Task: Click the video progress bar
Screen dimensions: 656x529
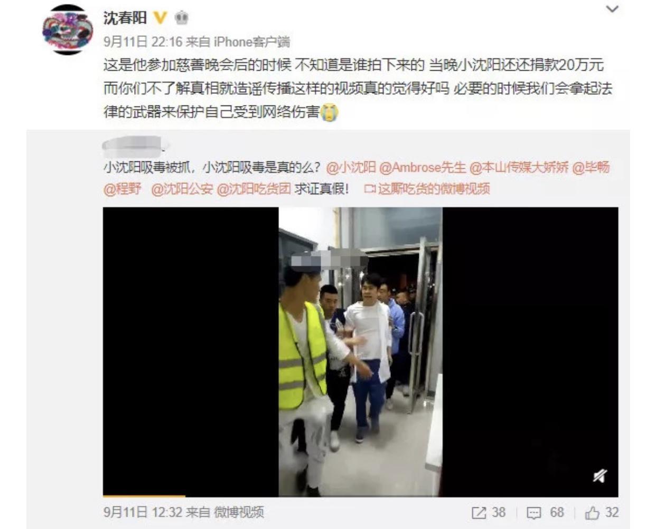Action: point(360,496)
